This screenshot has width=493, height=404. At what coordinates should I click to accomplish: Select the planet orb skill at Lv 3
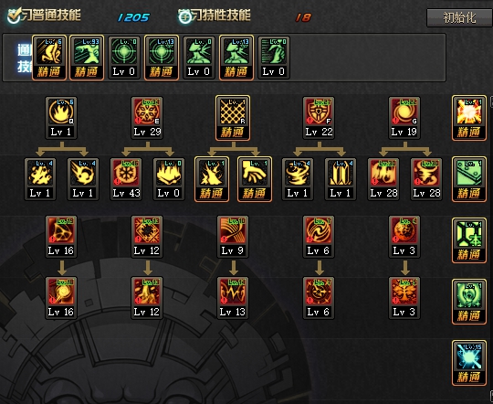[404, 237]
